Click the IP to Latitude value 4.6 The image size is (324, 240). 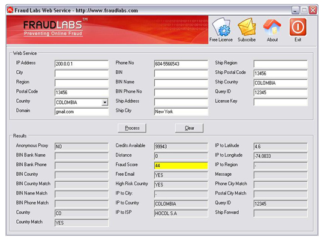tap(280, 146)
